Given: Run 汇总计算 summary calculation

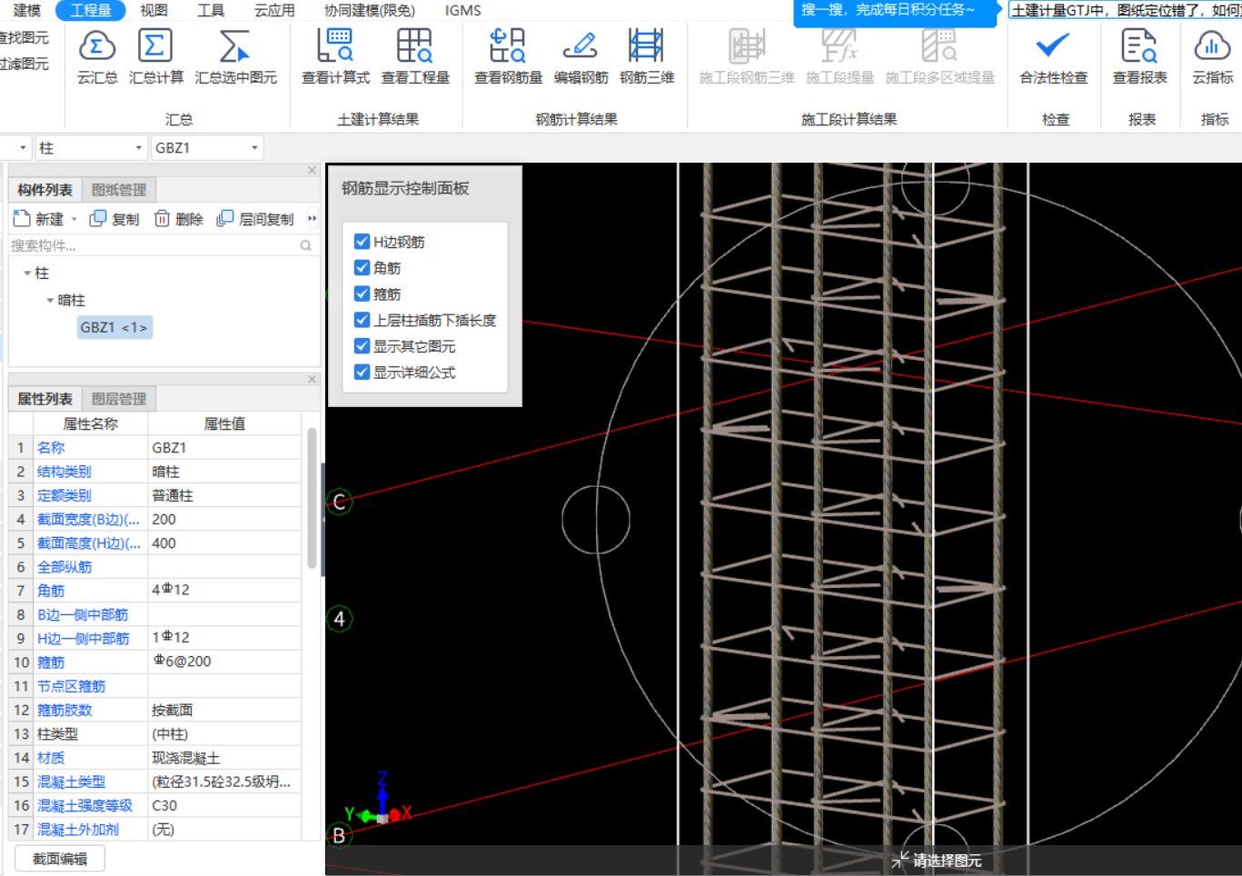Looking at the screenshot, I should coord(156,56).
